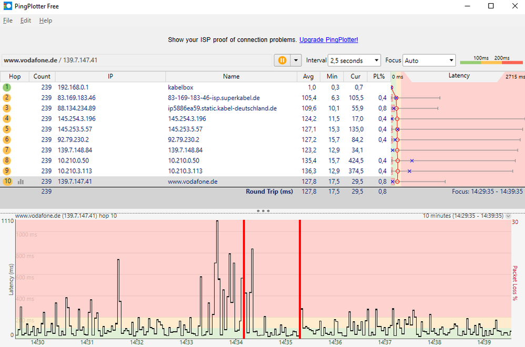Click IP 88.134.234.89 in hop 3
The height and width of the screenshot is (347, 525).
coord(76,108)
